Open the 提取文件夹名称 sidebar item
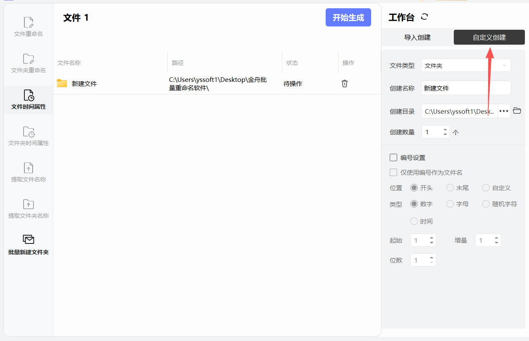Screen dimensions: 529x341 28,209
